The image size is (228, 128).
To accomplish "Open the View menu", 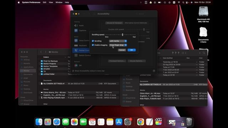I will point(51,2).
